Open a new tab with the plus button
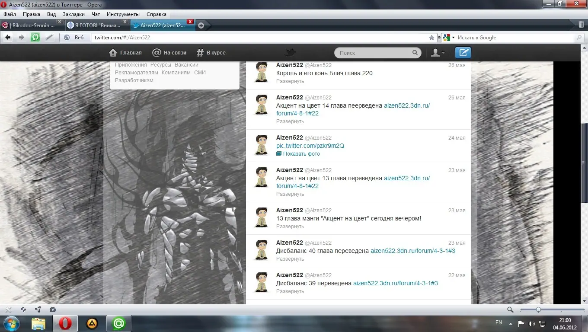 [x=201, y=26]
